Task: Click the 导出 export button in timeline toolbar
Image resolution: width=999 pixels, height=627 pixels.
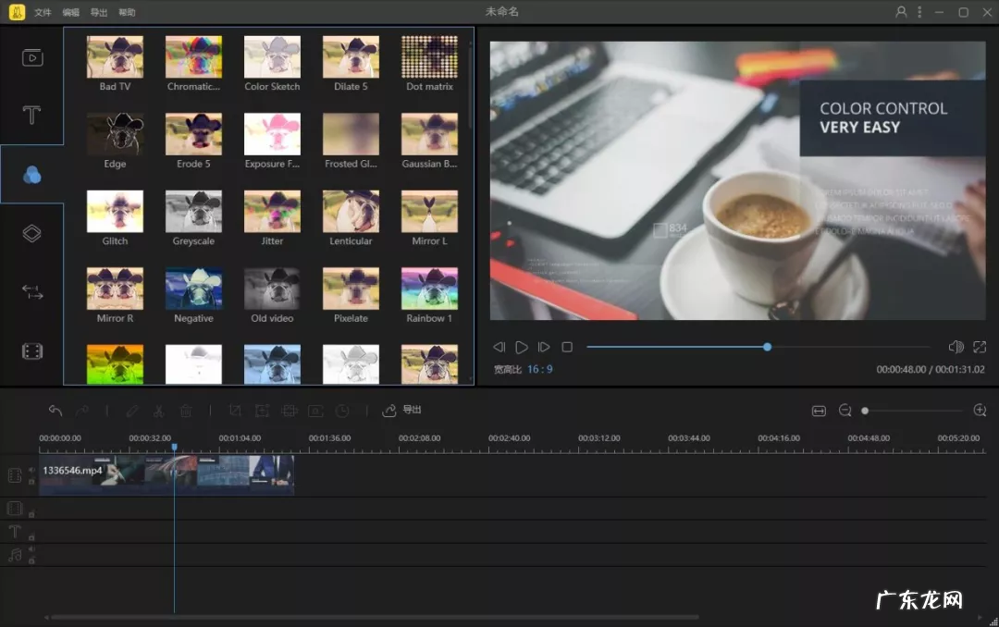Action: tap(402, 410)
